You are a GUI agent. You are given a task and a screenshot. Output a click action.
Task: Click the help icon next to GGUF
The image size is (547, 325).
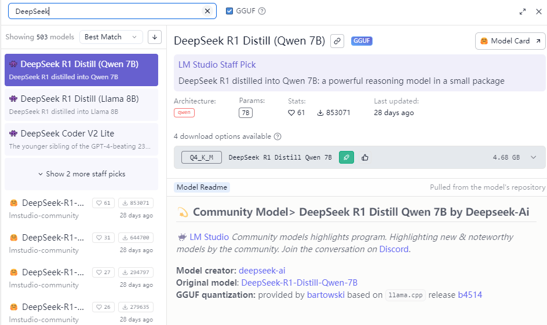[x=262, y=11]
